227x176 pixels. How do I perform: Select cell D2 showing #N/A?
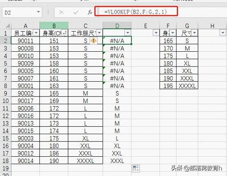pyautogui.click(x=117, y=41)
